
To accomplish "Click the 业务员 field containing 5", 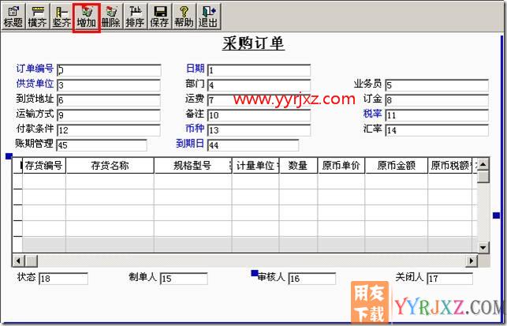I will [437, 85].
